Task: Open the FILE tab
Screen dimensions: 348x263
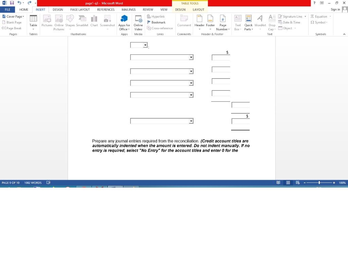Action: pyautogui.click(x=7, y=10)
